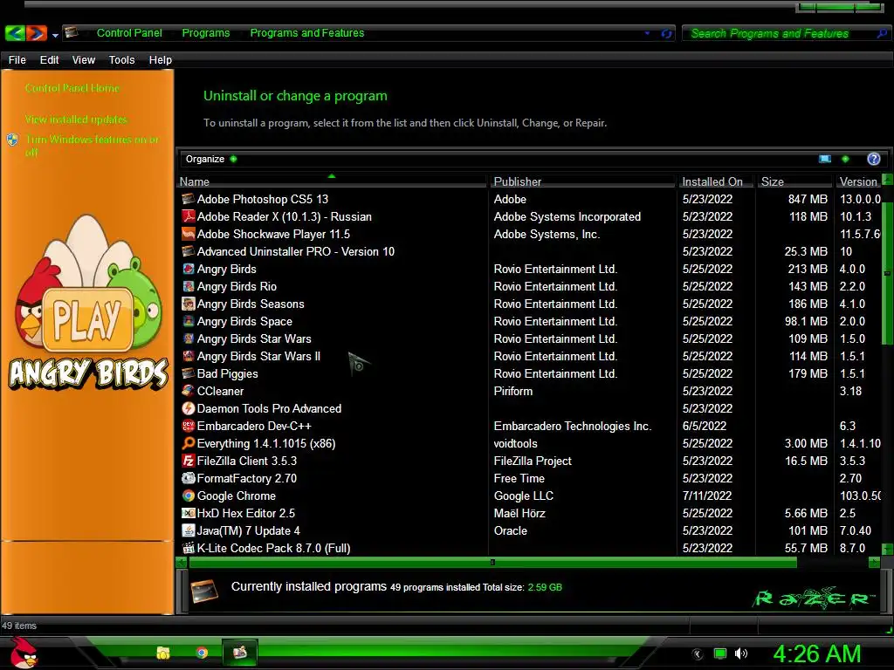Click the 4:26 AM taskbar clock
The width and height of the screenshot is (894, 670).
[817, 653]
